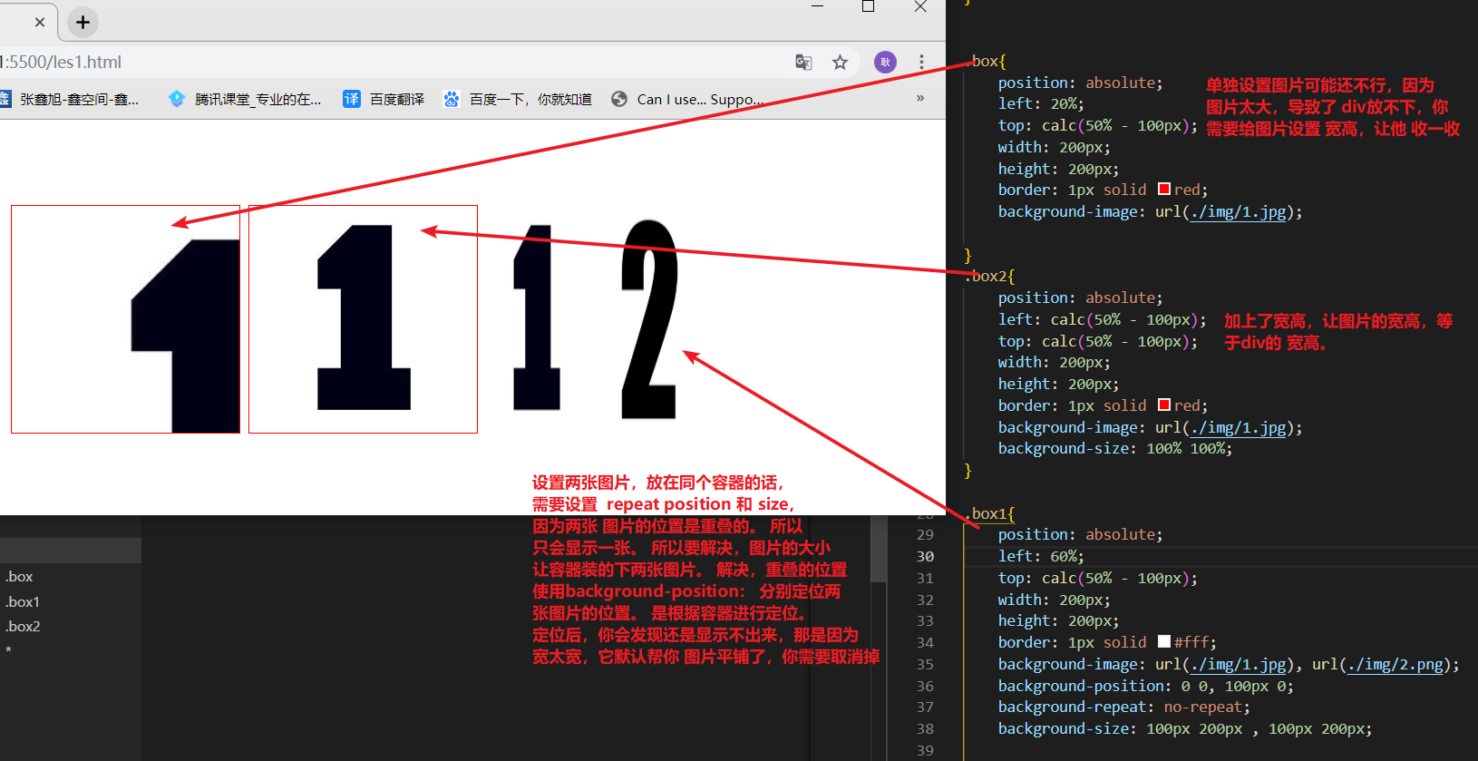
Task: Open the 张鑫旭-鑫空间 bookmark
Action: click(x=70, y=99)
